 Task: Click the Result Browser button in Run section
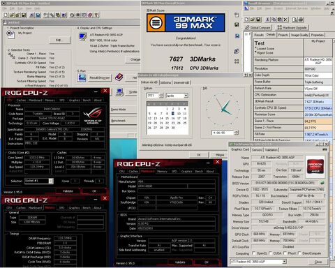[x=100, y=77]
